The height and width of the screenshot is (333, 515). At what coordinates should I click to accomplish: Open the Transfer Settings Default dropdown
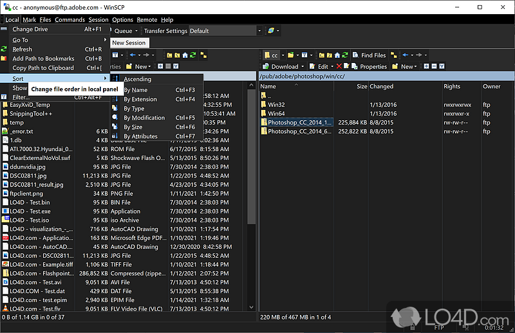tap(259, 31)
